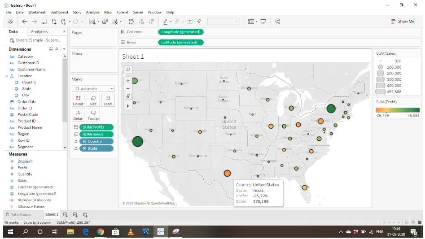The image size is (425, 239).
Task: Collapse the Location hierarchy in Dimensions
Action: pyautogui.click(x=7, y=76)
